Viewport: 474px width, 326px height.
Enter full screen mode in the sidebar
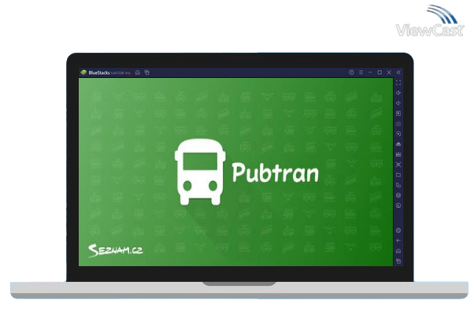(398, 83)
